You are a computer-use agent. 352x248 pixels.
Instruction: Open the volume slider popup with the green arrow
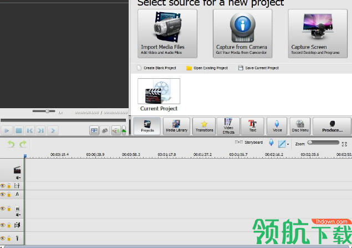124,130
